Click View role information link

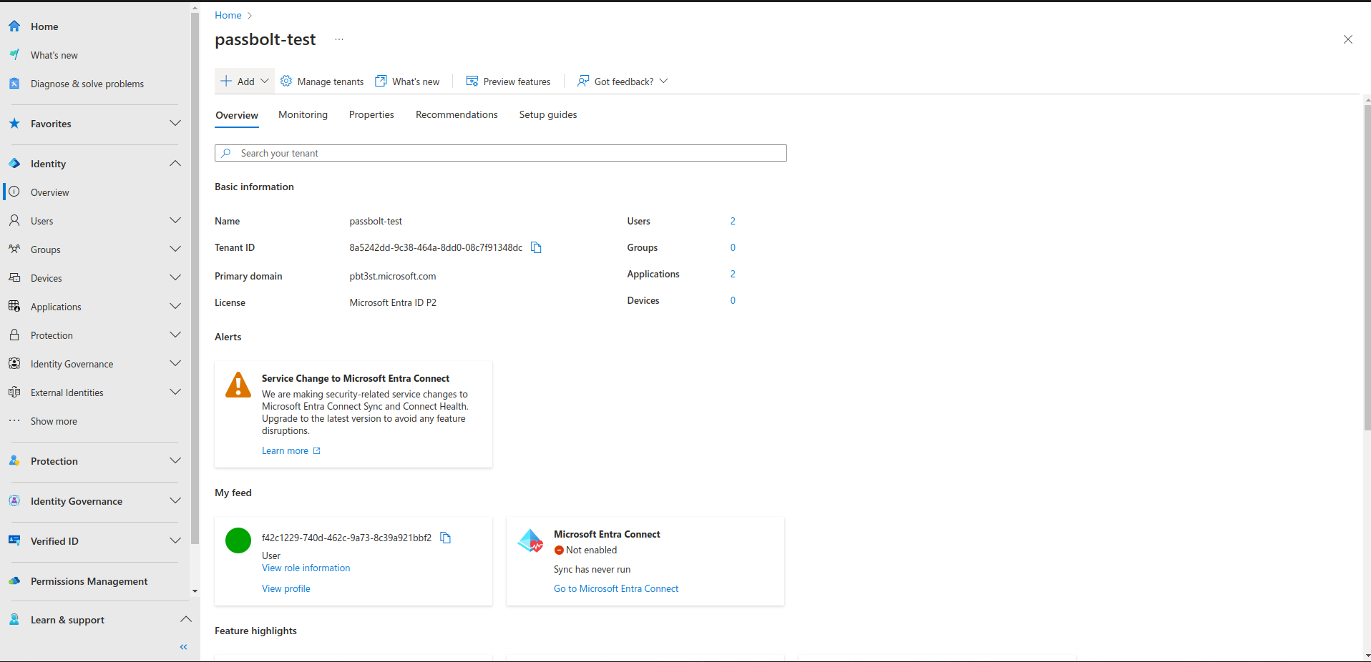click(x=306, y=568)
